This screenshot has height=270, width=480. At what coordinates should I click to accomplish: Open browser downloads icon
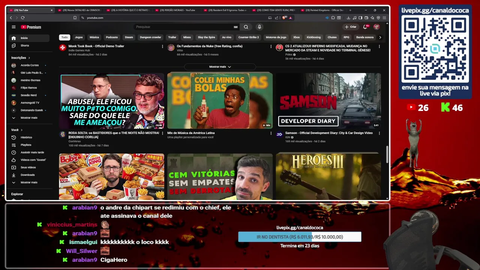(x=348, y=18)
